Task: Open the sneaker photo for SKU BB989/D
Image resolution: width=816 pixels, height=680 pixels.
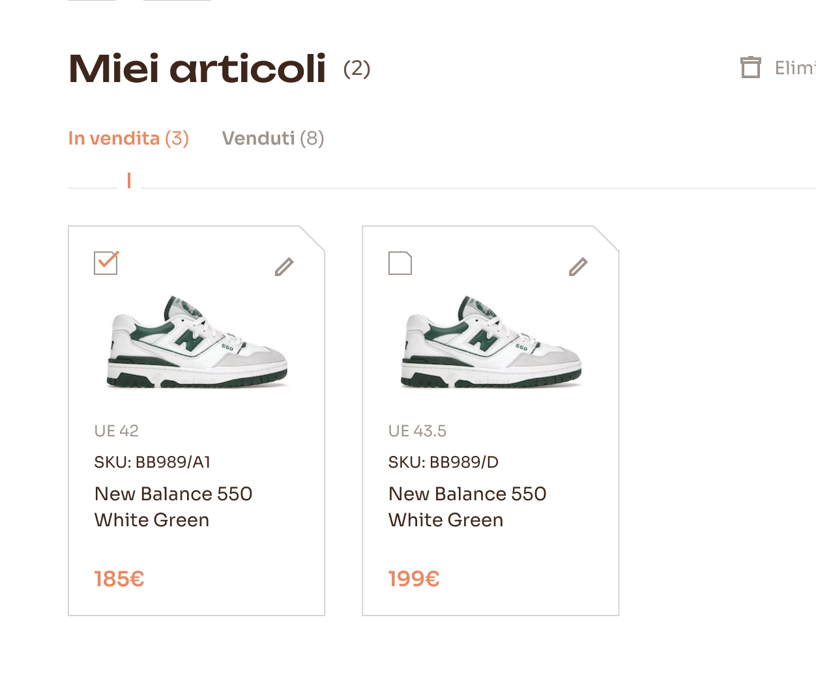Action: click(491, 342)
